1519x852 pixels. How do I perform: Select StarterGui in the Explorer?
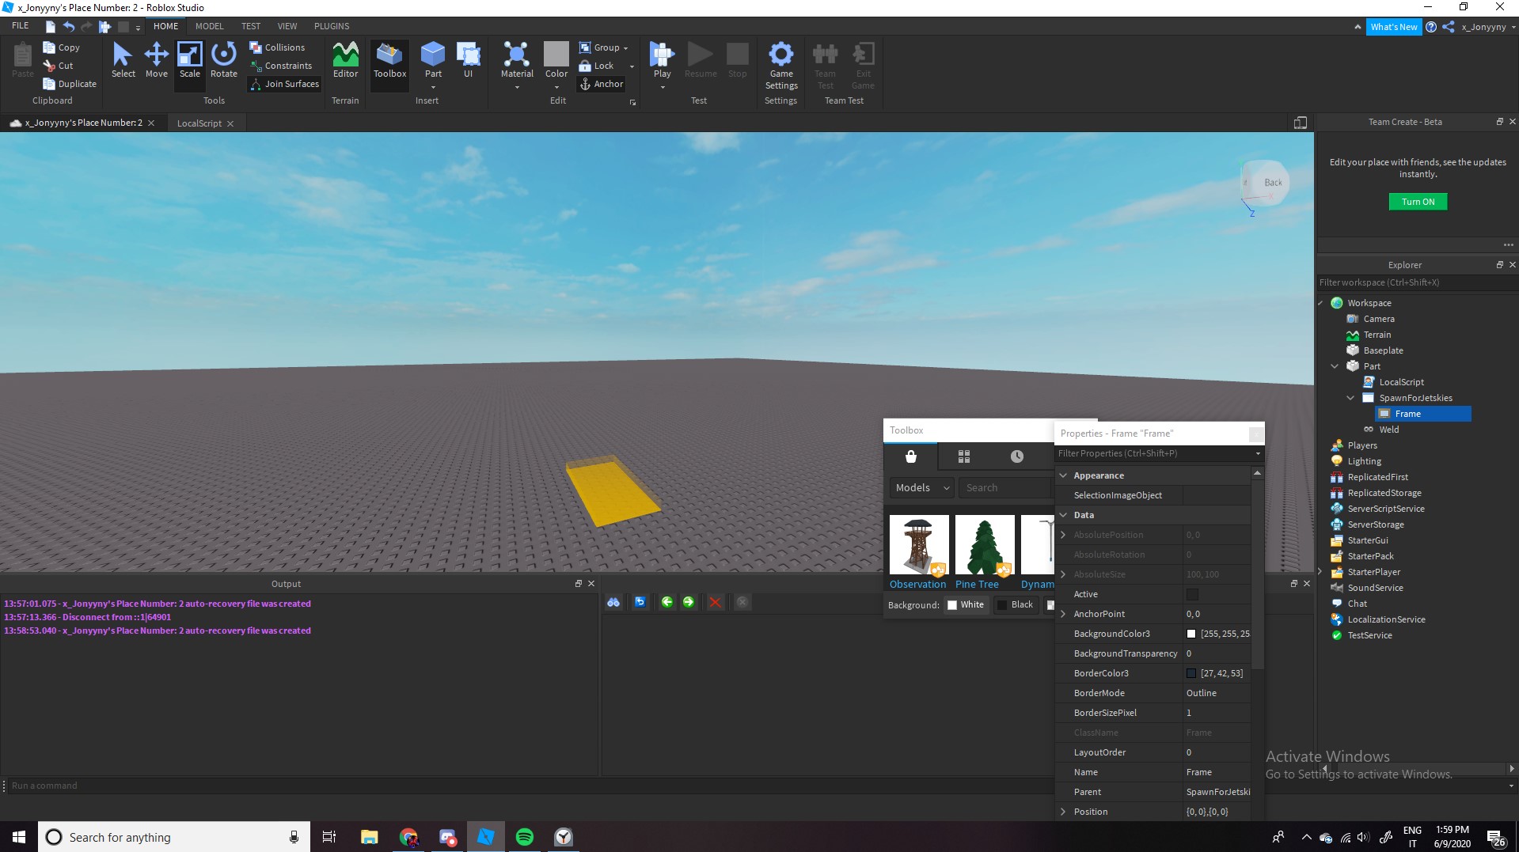click(1368, 540)
